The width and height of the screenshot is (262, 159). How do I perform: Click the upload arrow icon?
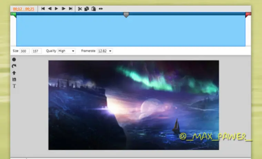pyautogui.click(x=14, y=73)
